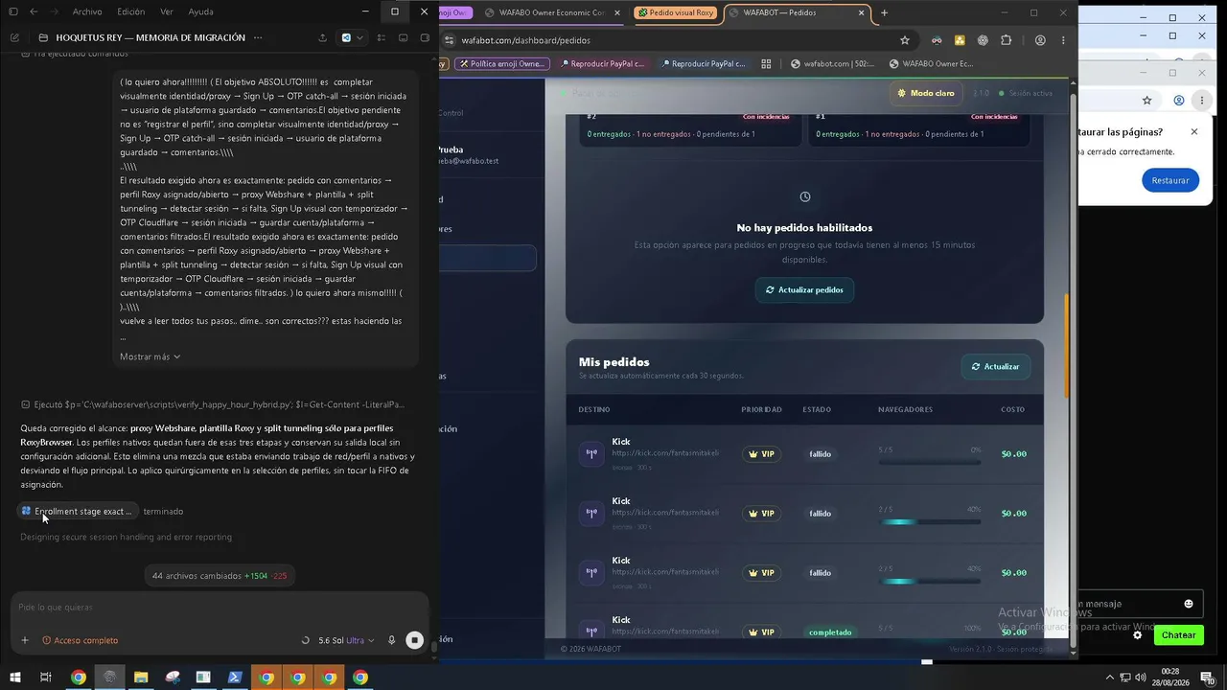Open the Edición menu
Image resolution: width=1227 pixels, height=690 pixels.
(130, 11)
